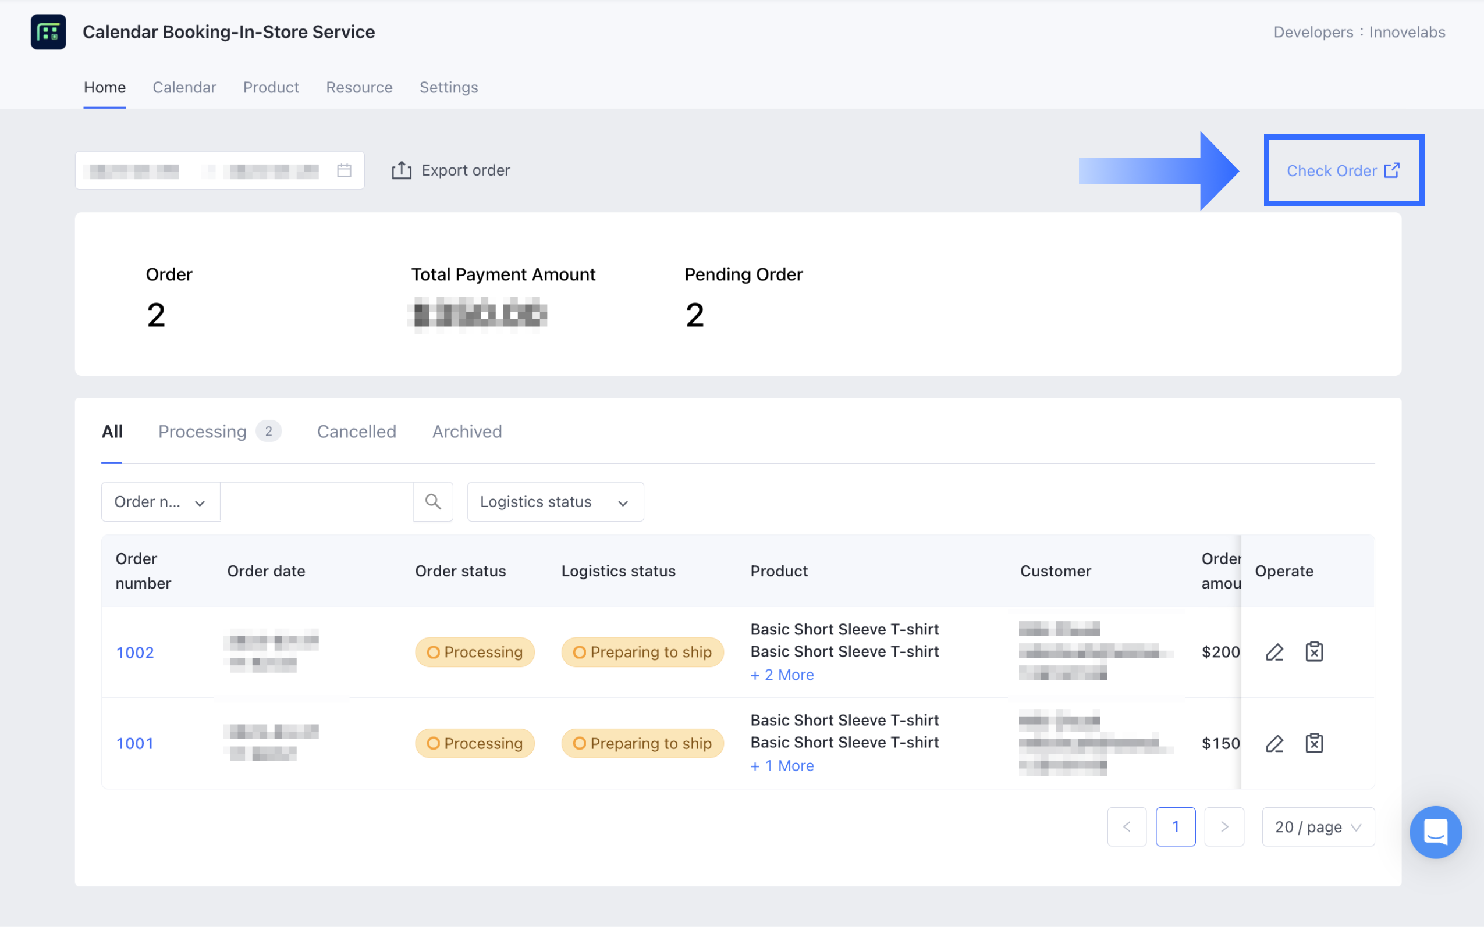This screenshot has width=1484, height=927.
Task: Open the Processing orders tab
Action: click(203, 432)
